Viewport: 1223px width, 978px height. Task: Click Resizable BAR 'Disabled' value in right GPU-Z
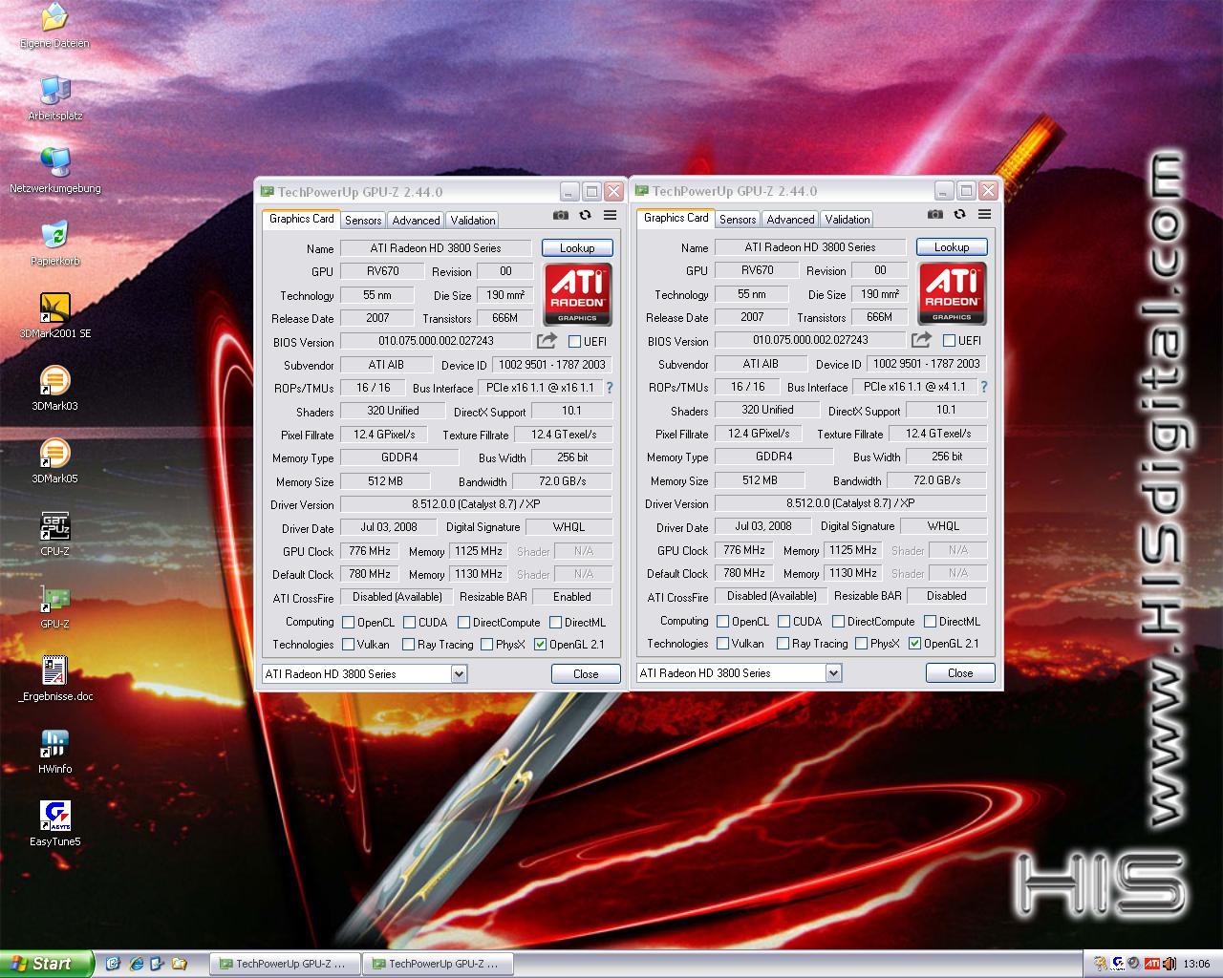tap(947, 596)
